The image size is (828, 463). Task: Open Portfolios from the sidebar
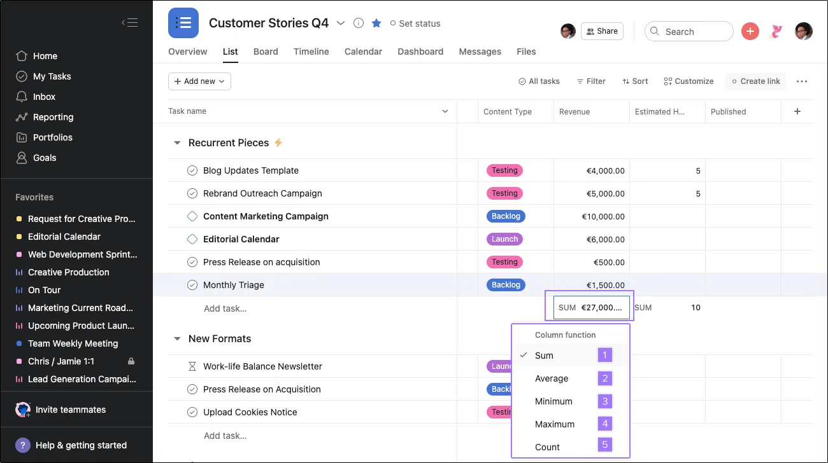[x=51, y=137]
